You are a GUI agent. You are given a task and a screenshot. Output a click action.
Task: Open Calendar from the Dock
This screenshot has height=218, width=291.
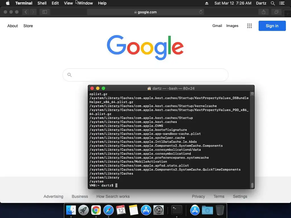point(121,210)
